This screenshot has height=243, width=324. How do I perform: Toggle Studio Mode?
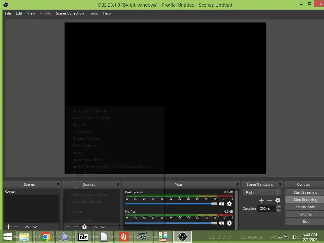(305, 207)
